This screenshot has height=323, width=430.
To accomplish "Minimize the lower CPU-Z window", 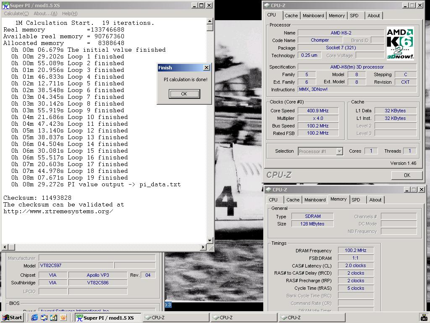I will 407,190.
